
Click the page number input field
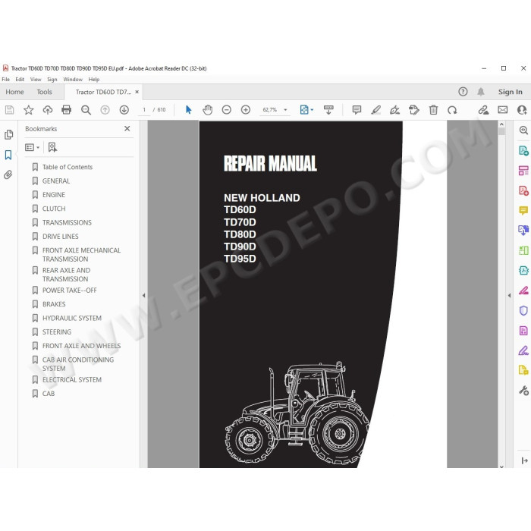tap(144, 110)
